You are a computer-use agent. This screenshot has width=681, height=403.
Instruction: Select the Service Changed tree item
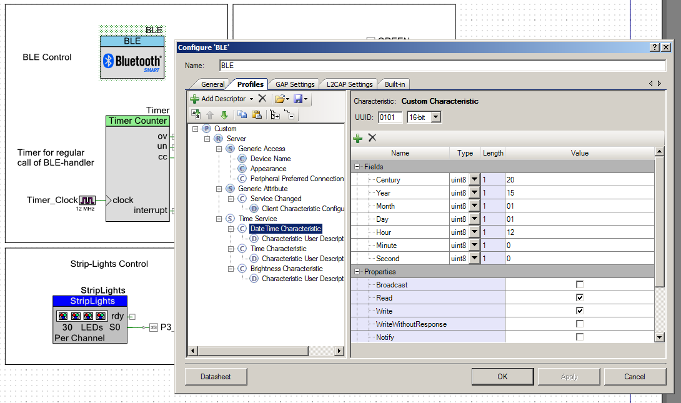tap(276, 199)
